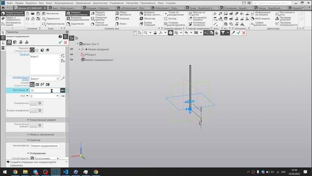Click Массив по сетке tool
Screen dimensions: 312x176
click(197, 13)
